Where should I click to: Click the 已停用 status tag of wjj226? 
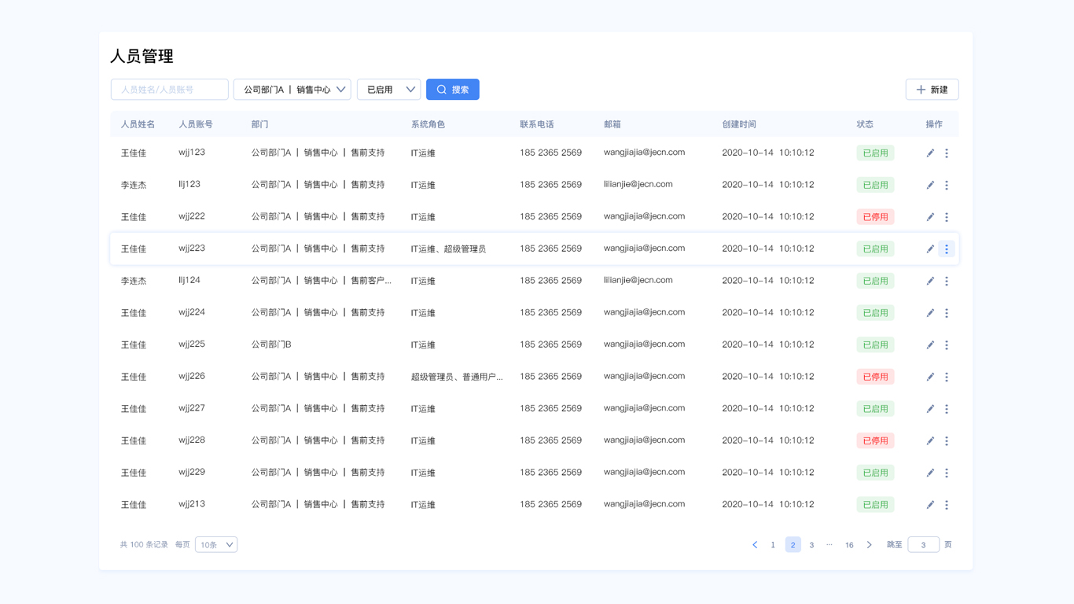pyautogui.click(x=875, y=377)
